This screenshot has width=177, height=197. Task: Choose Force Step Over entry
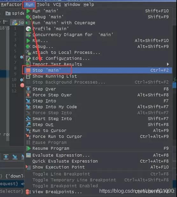point(98,95)
